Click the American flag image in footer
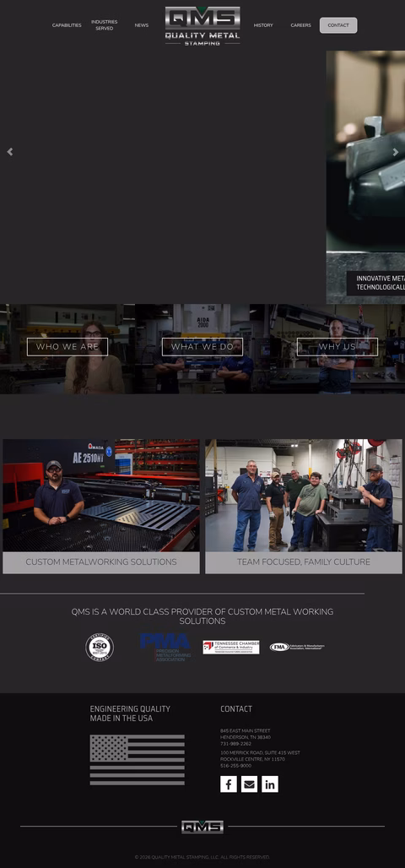The width and height of the screenshot is (405, 868). point(138,760)
